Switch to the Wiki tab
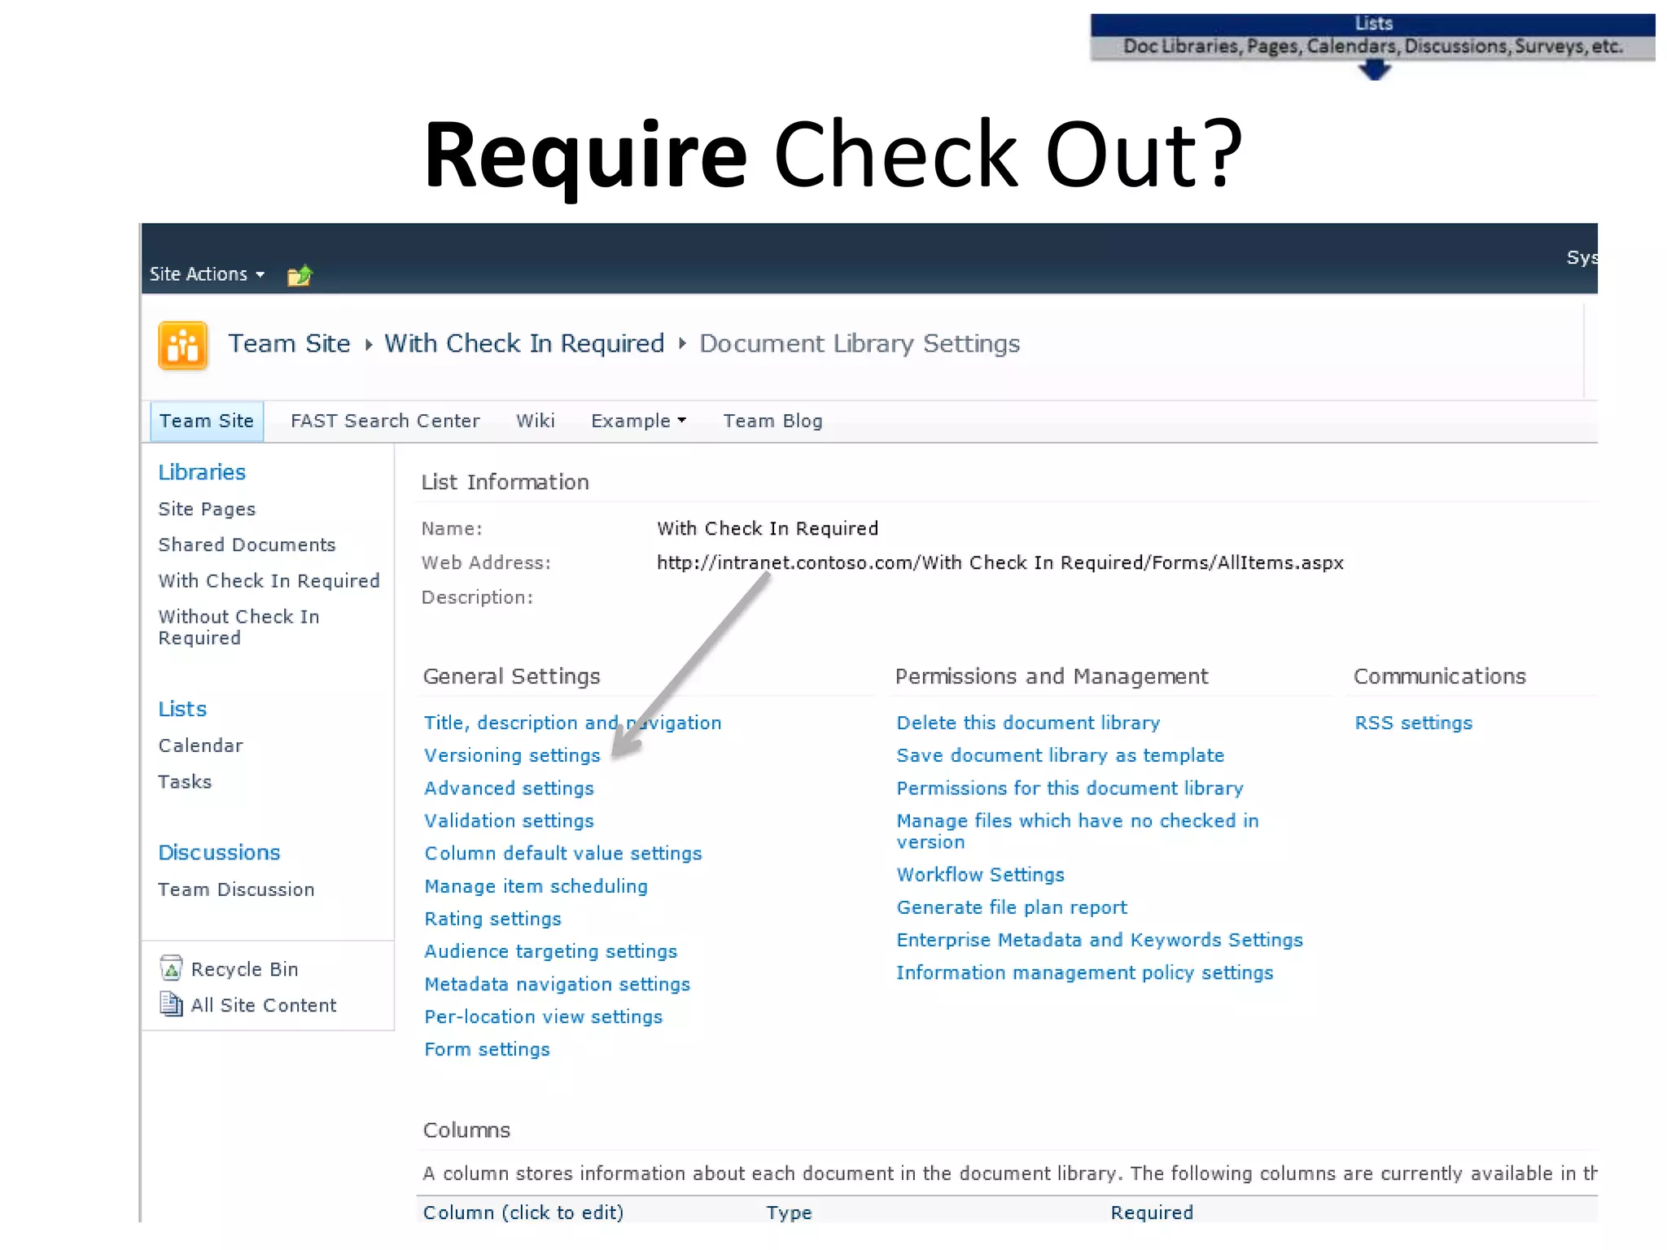 click(536, 421)
